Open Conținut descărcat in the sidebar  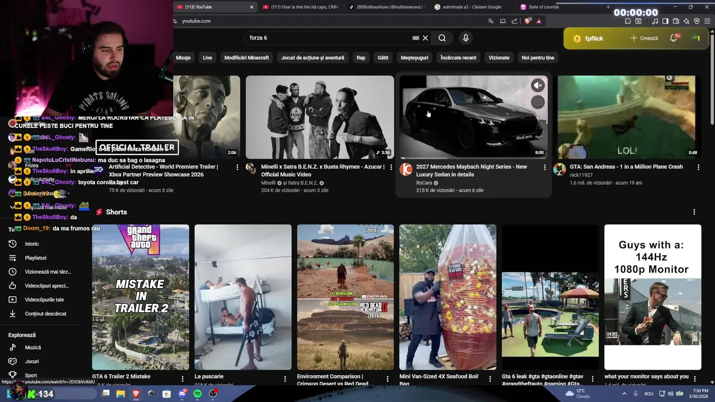click(45, 314)
